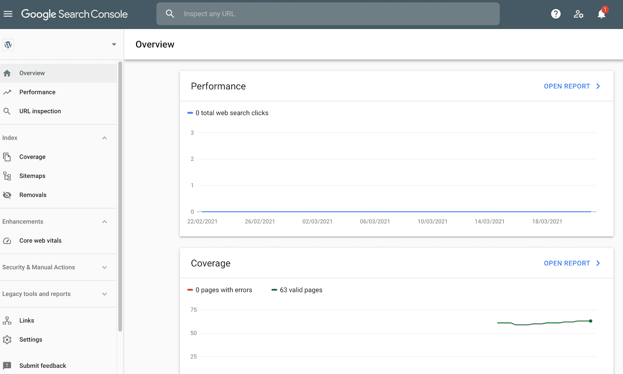Viewport: 623px width, 374px height.
Task: Open the notifications bell icon
Action: pos(601,14)
